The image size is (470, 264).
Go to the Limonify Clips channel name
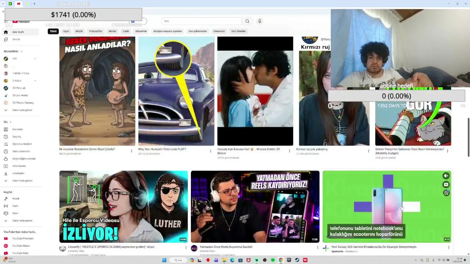[x=76, y=251]
